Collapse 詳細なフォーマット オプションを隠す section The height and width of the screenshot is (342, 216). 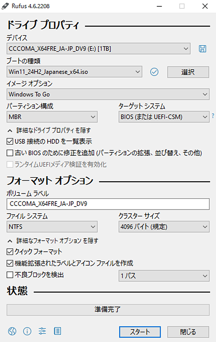coord(53,241)
